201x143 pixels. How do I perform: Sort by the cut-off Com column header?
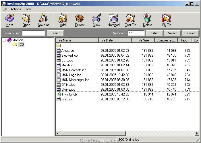coord(196,40)
